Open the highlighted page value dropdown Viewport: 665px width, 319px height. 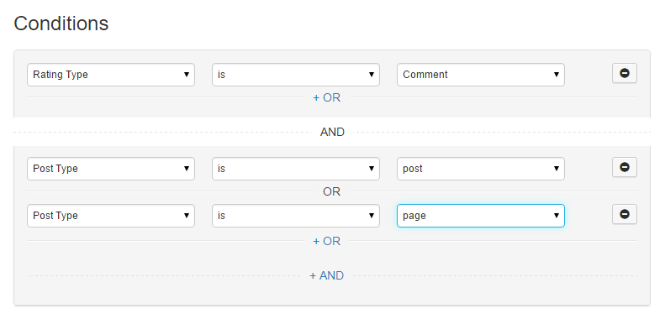click(481, 216)
